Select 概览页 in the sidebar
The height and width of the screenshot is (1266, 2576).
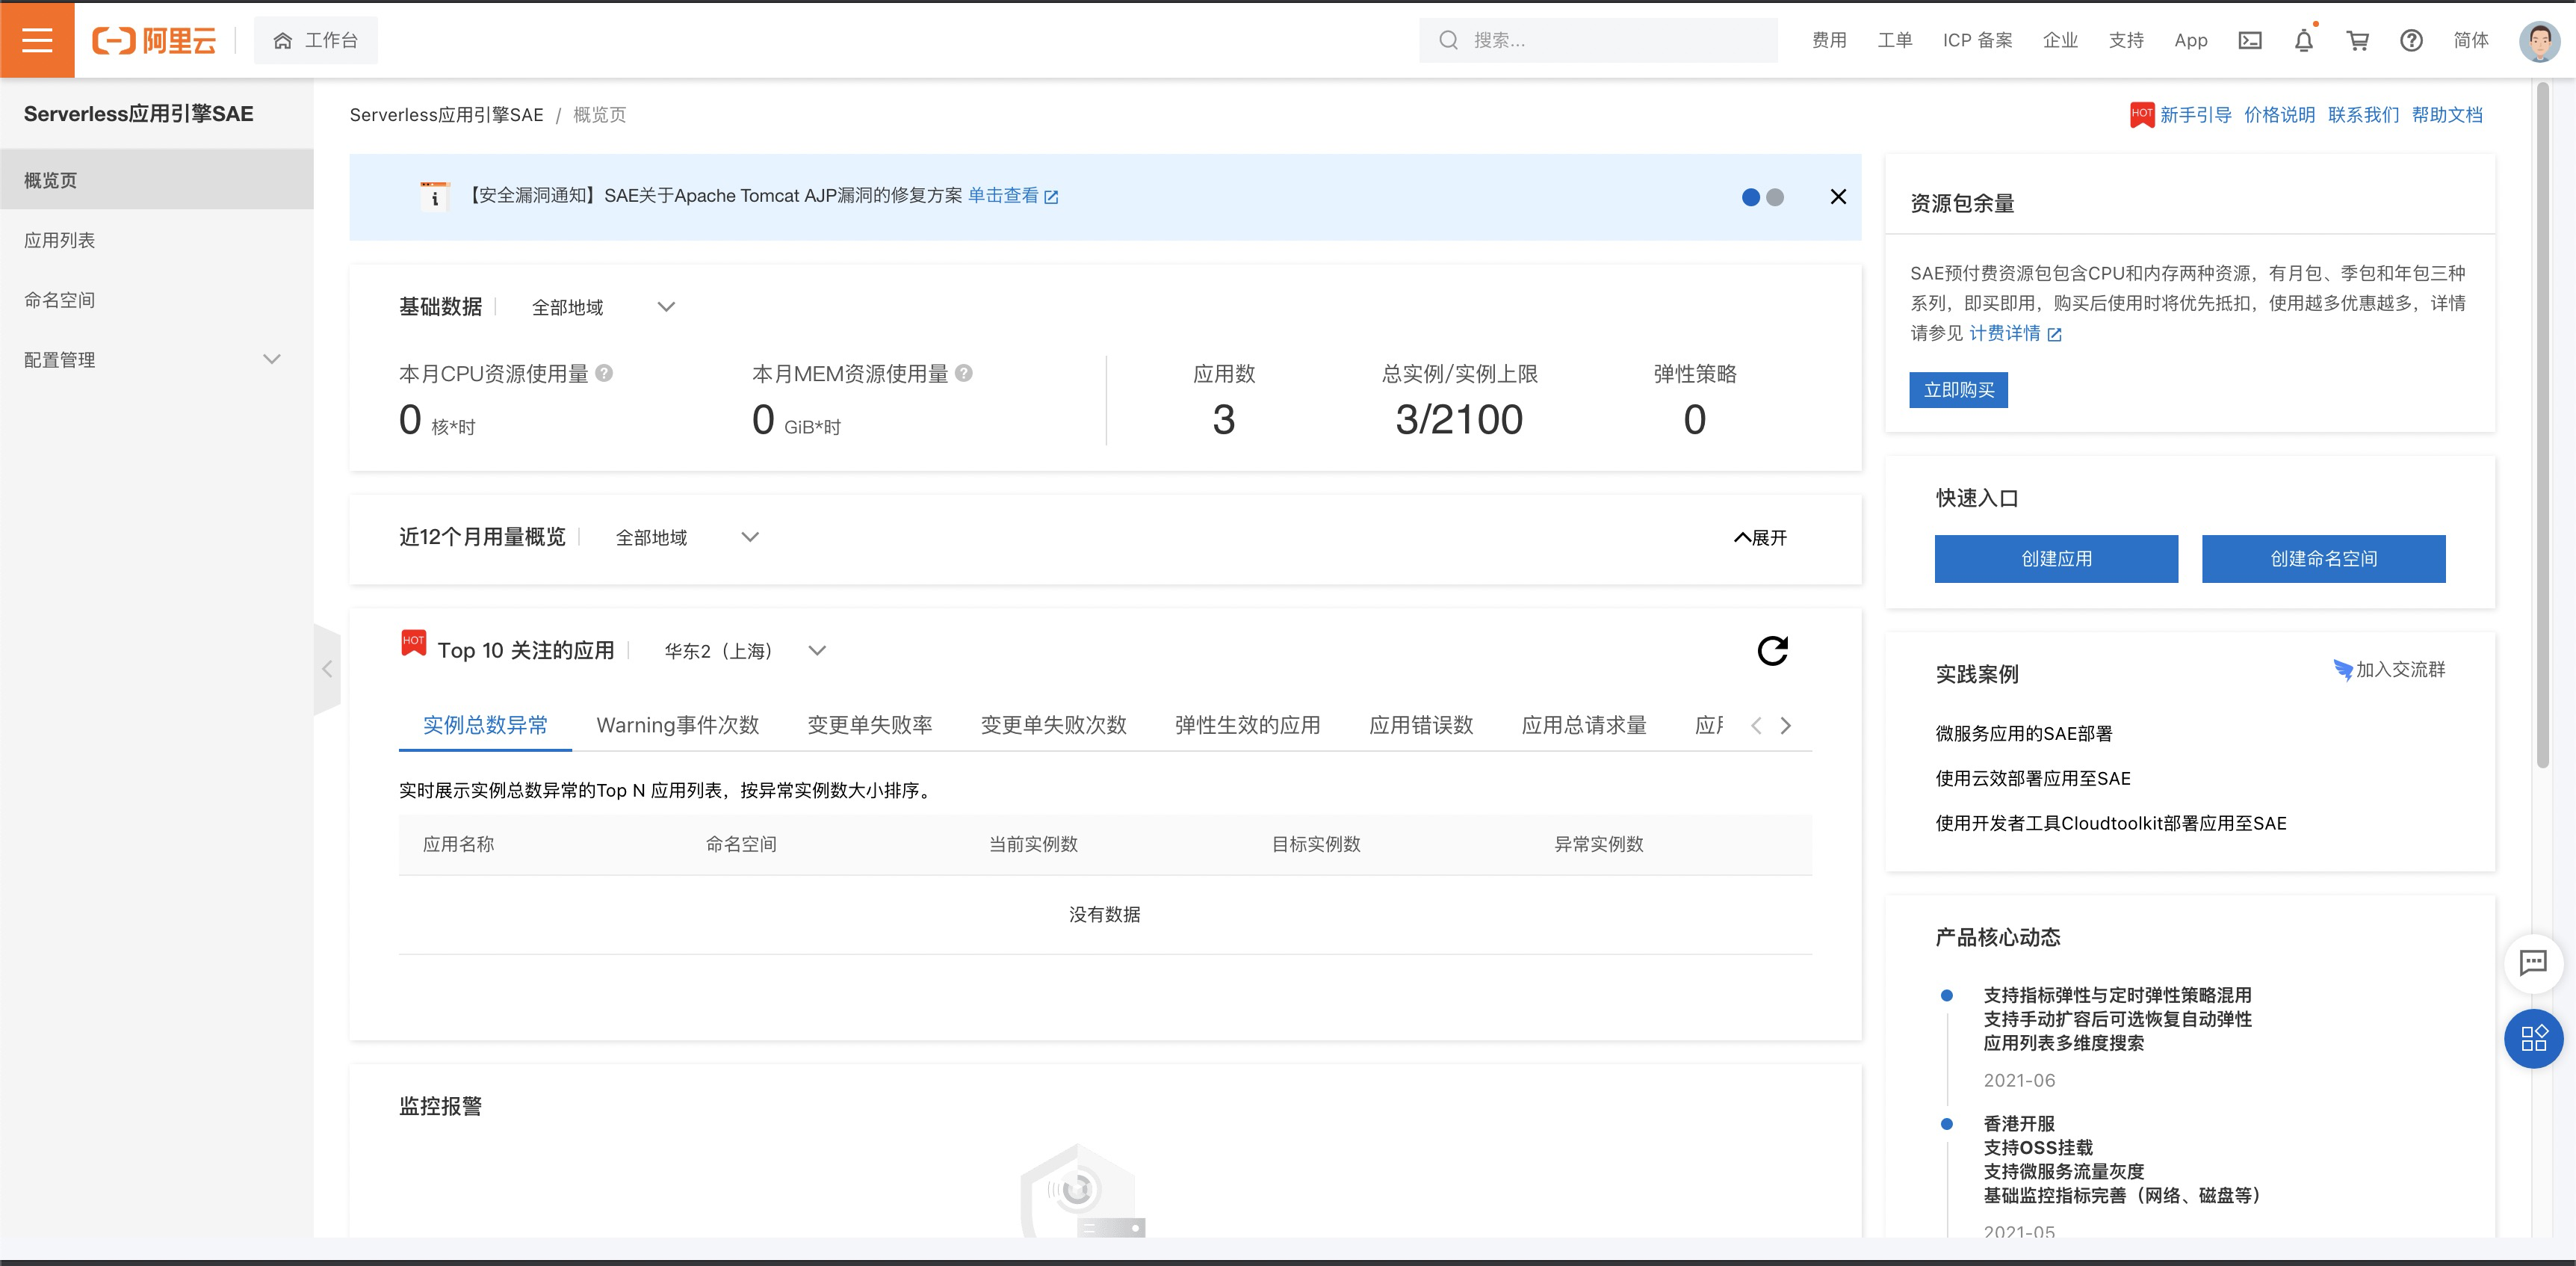pyautogui.click(x=157, y=180)
